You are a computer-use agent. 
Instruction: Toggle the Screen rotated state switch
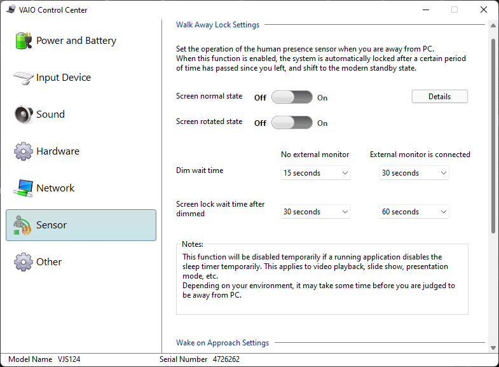click(292, 123)
